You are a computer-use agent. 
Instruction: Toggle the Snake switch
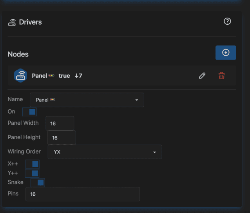pos(38,182)
